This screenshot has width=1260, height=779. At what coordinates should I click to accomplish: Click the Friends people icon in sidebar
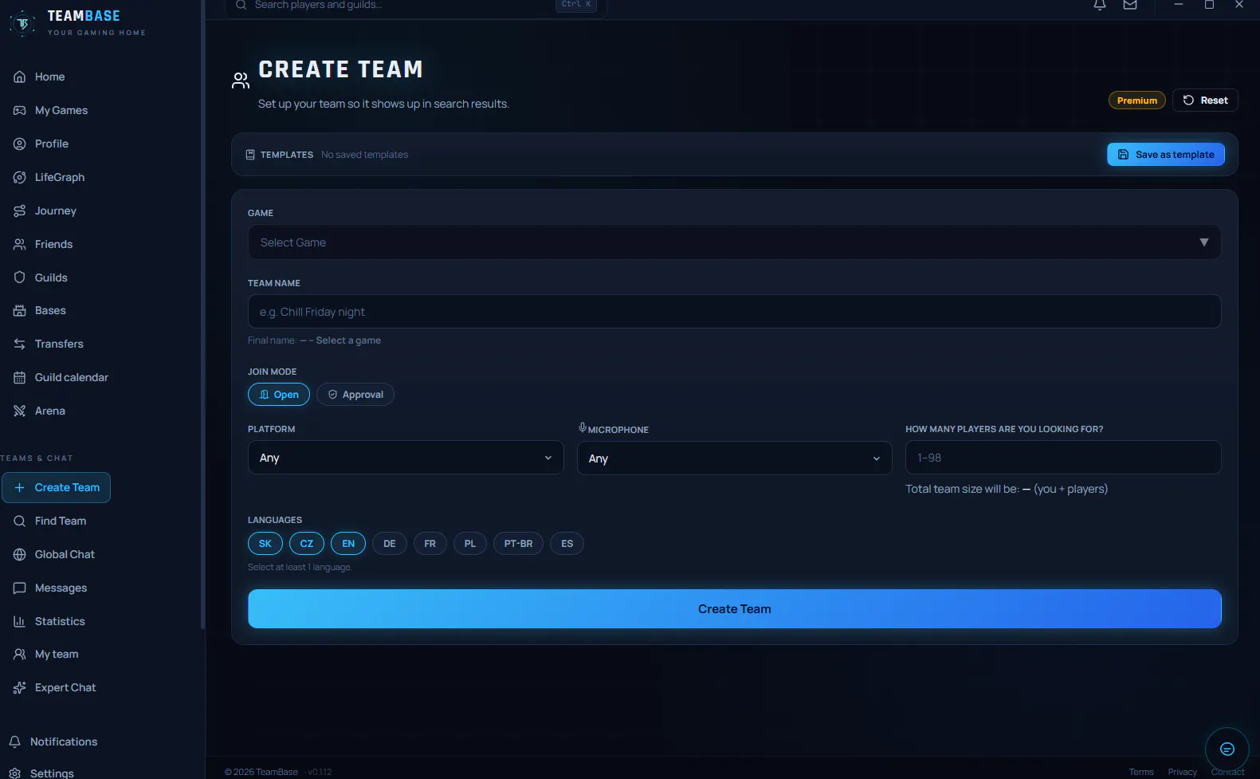(x=20, y=245)
